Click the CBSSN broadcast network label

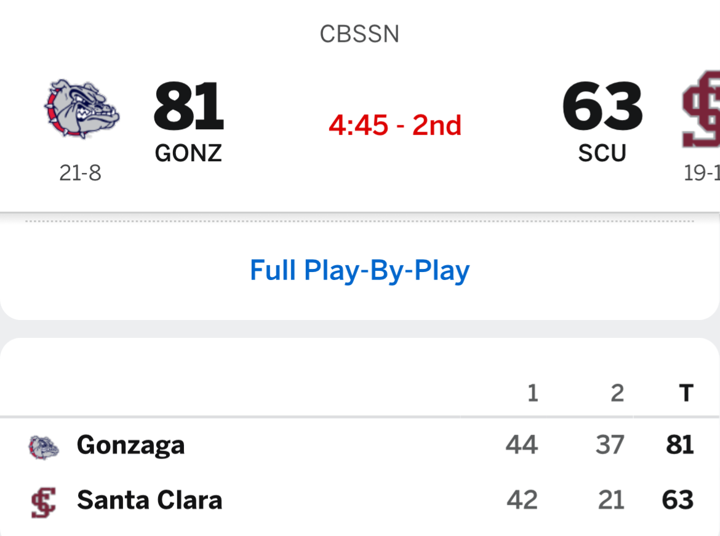(x=359, y=34)
